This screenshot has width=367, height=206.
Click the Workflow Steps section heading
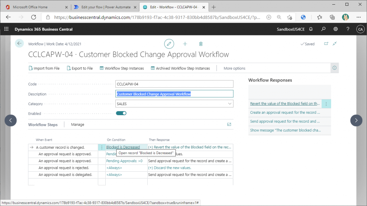(43, 124)
